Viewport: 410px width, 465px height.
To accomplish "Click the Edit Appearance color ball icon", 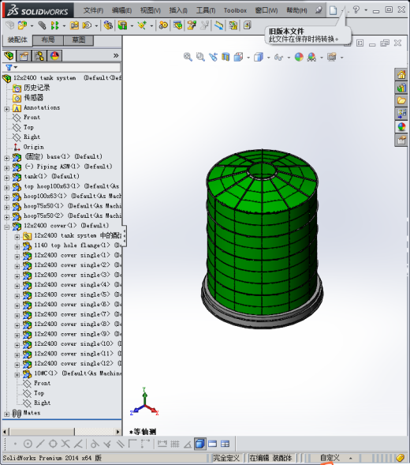I will click(x=299, y=57).
